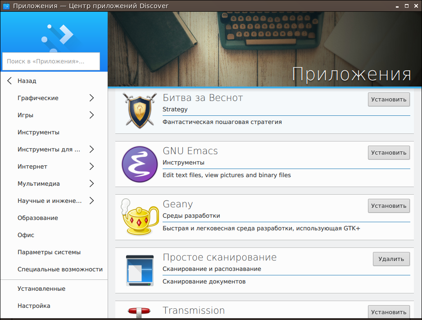Remove Простое сканирование with Удалить button
Screen dimensions: 422x320
(391, 259)
